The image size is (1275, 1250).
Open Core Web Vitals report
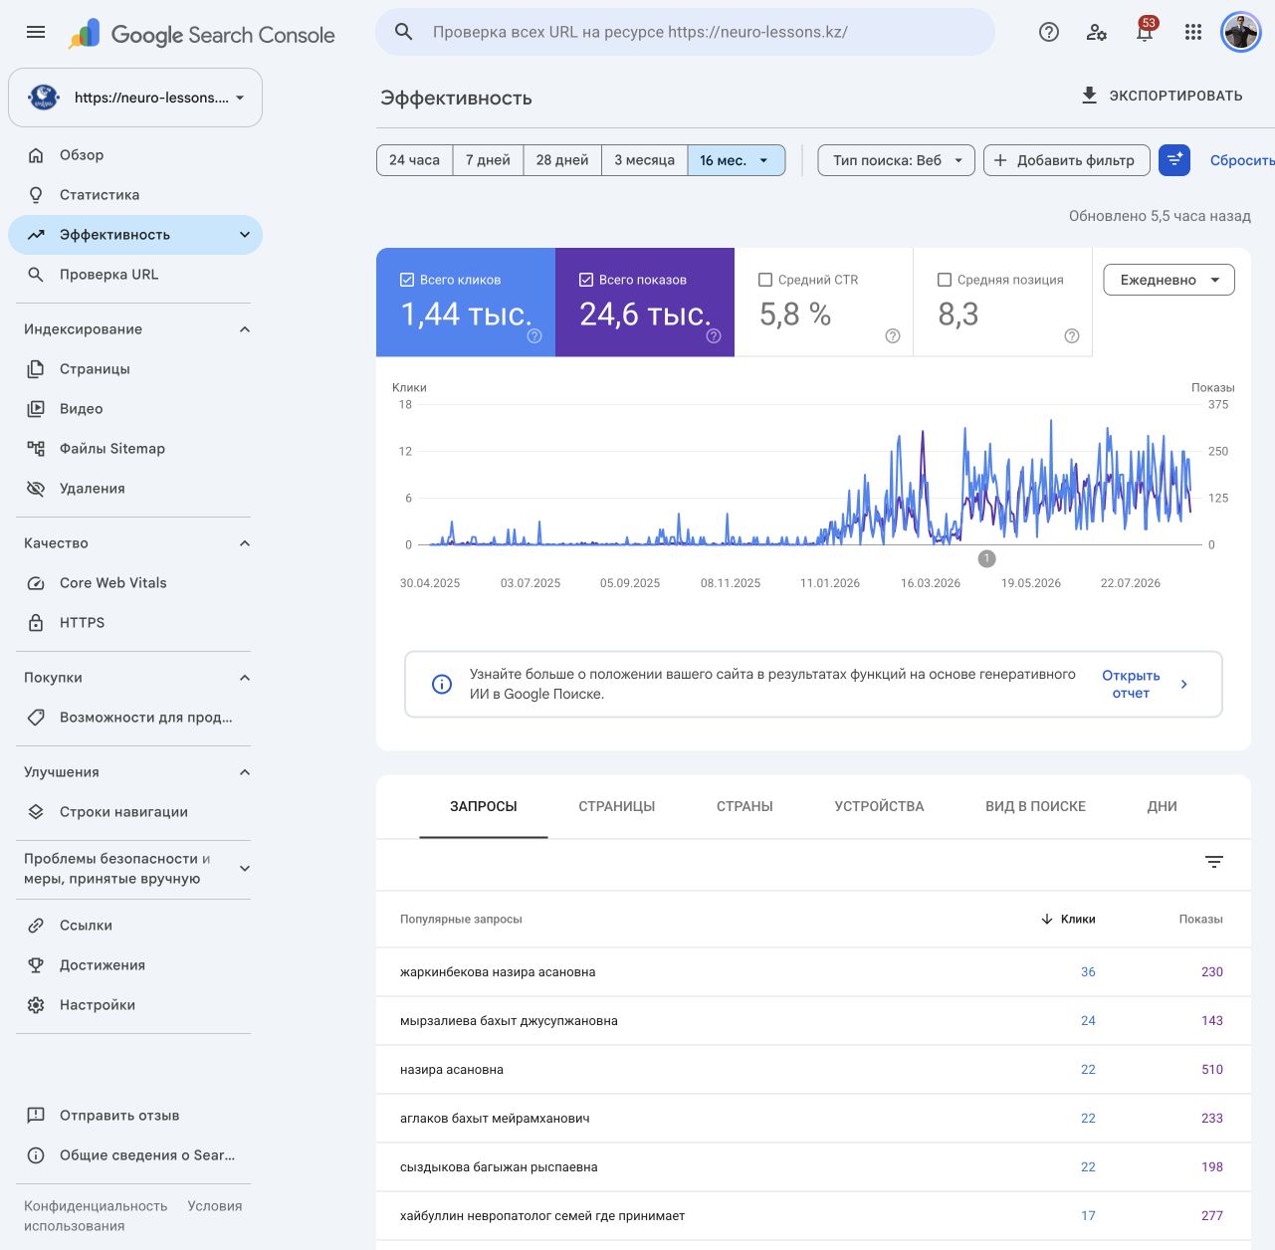pyautogui.click(x=135, y=583)
